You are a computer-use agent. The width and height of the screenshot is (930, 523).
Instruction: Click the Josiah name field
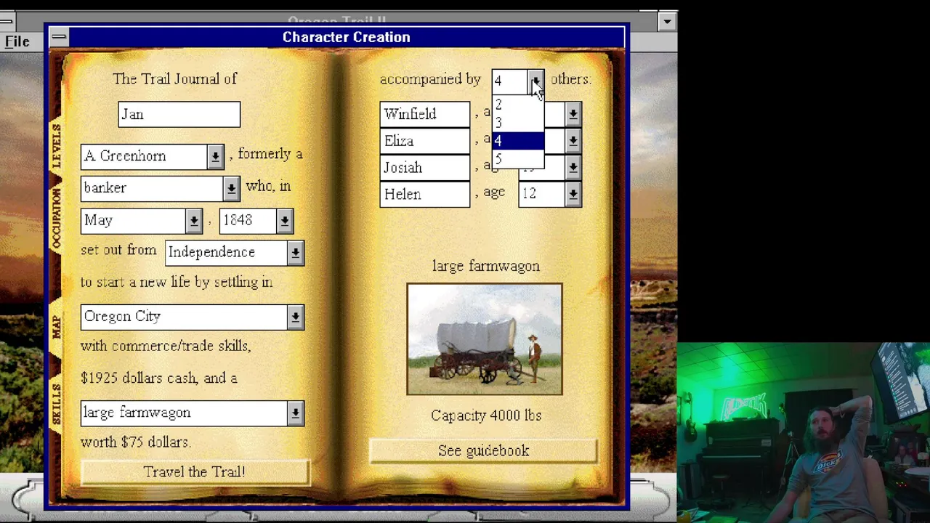click(x=425, y=168)
